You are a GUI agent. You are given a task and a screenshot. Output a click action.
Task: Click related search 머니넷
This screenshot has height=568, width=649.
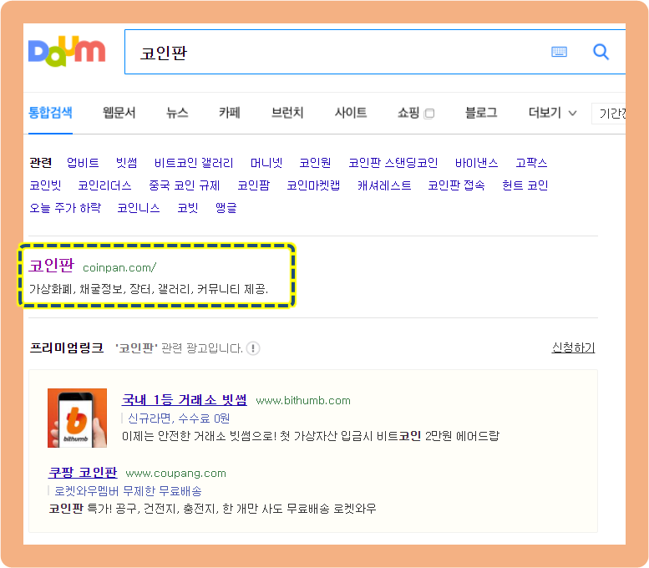pyautogui.click(x=266, y=163)
